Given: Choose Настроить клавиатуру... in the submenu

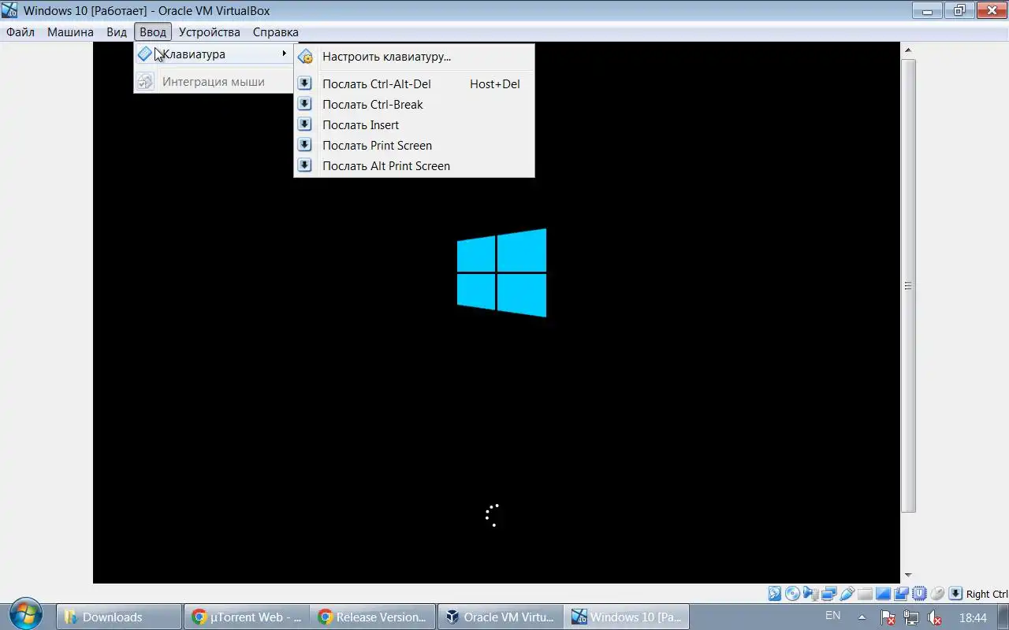Looking at the screenshot, I should 414,57.
